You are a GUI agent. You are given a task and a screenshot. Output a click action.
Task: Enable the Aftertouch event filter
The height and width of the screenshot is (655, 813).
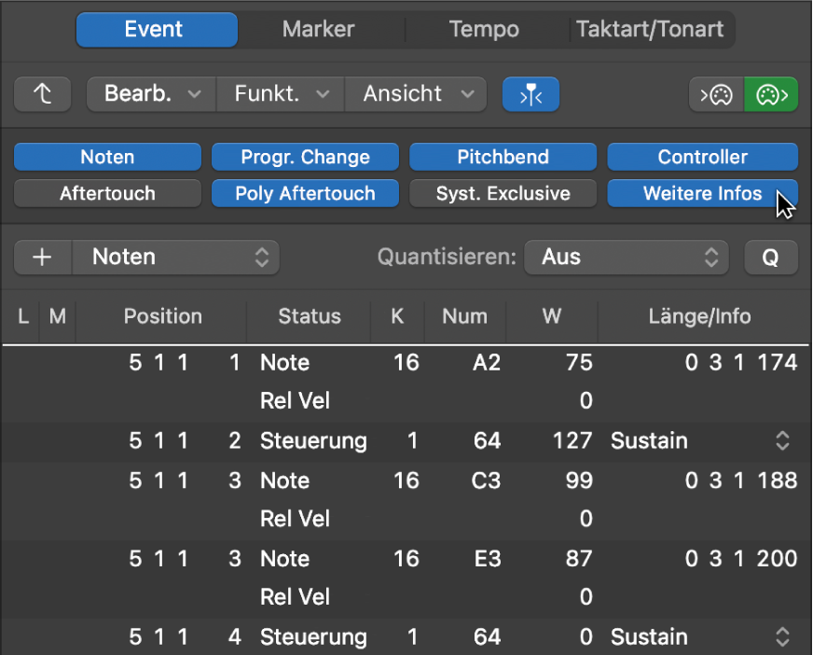(x=107, y=194)
